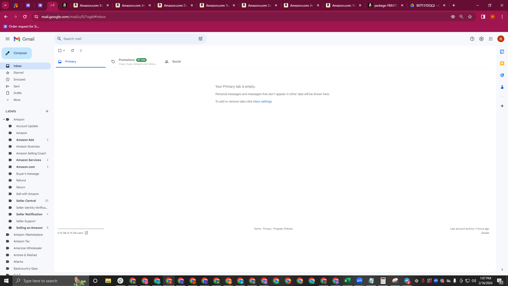508x286 pixels.
Task: Open Windows Start menu
Action: [x=6, y=281]
